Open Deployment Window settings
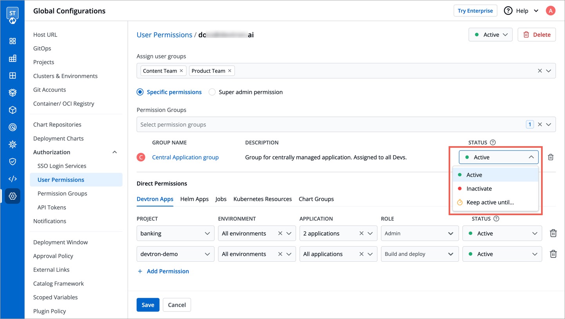The image size is (565, 319). point(60,242)
